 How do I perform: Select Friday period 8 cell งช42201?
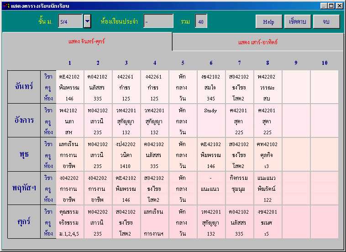coord(267,222)
